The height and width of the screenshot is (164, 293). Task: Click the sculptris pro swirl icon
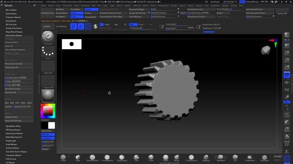coord(96,26)
